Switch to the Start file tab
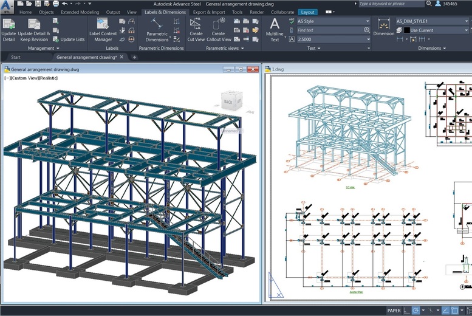472x316 pixels. pyautogui.click(x=16, y=57)
